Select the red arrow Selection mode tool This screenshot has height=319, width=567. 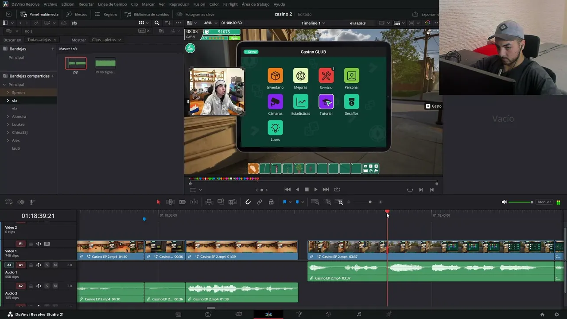tap(158, 202)
